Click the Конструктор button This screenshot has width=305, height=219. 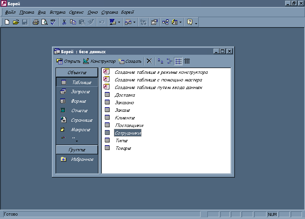(100, 61)
